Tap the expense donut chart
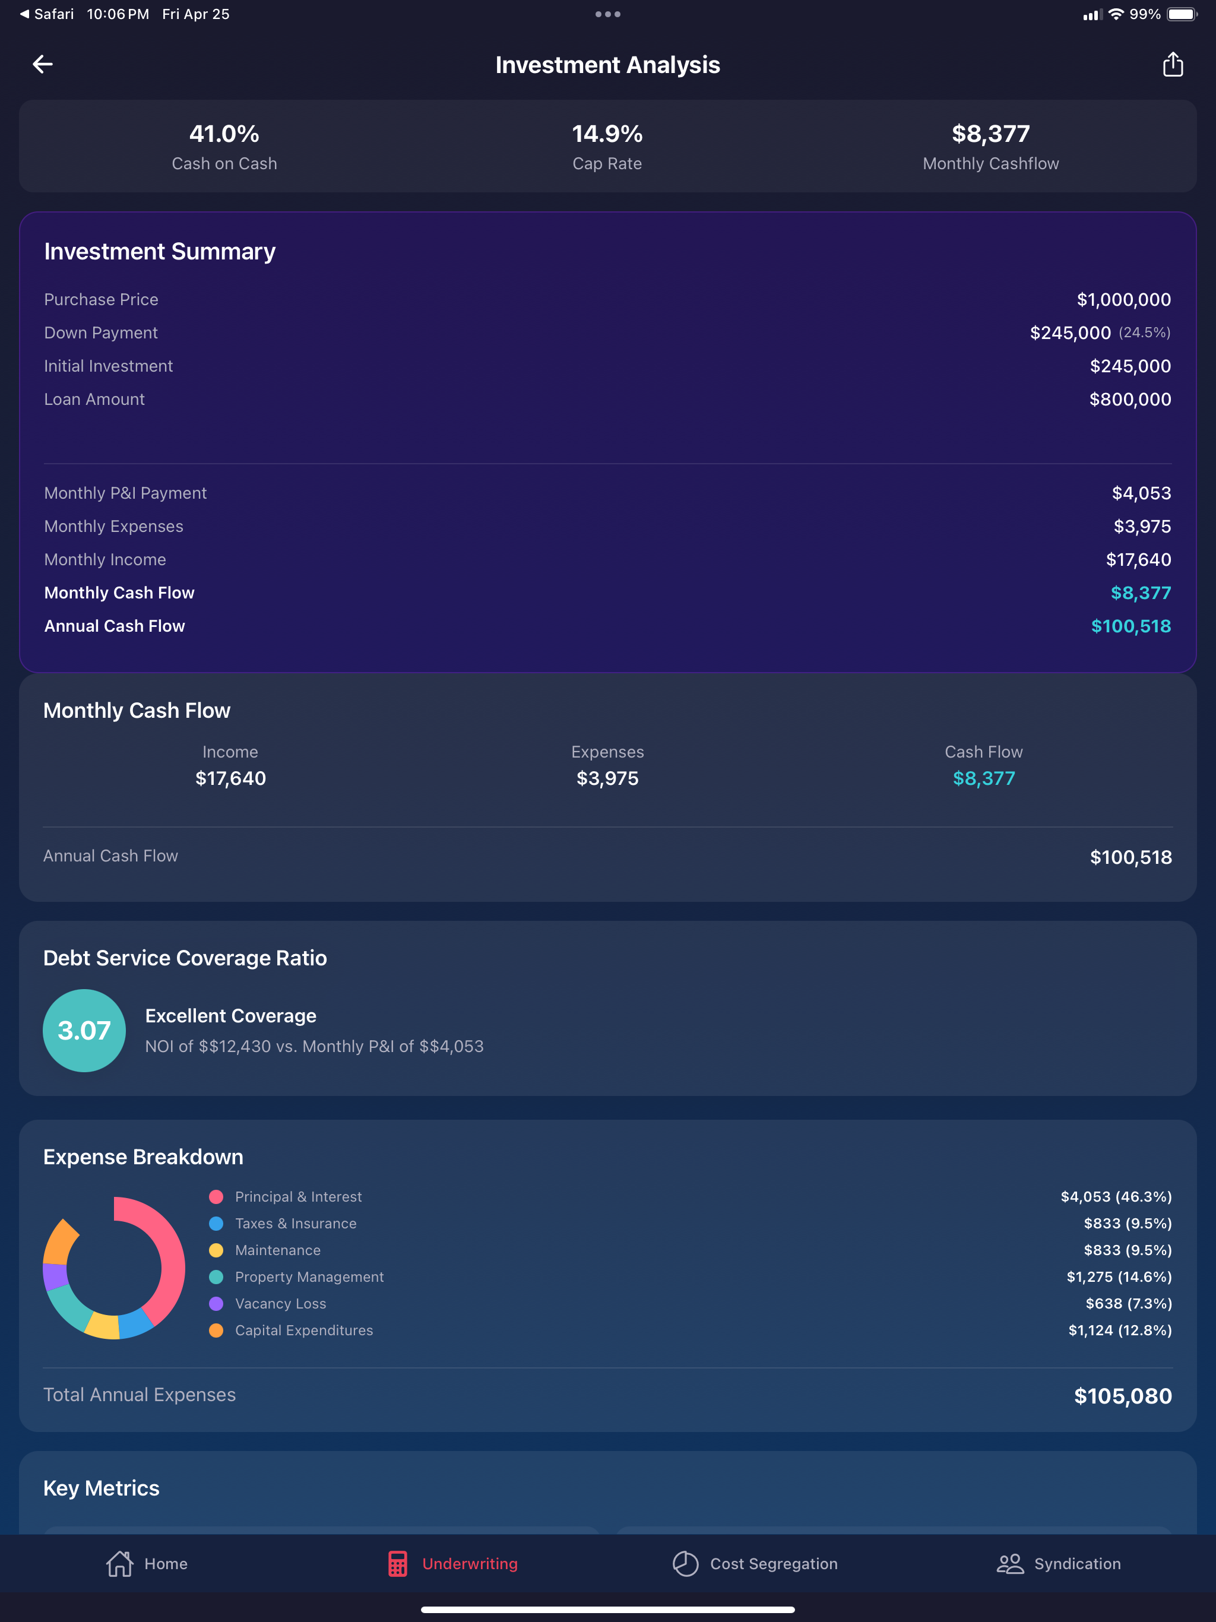This screenshot has width=1216, height=1622. (170, 1269)
